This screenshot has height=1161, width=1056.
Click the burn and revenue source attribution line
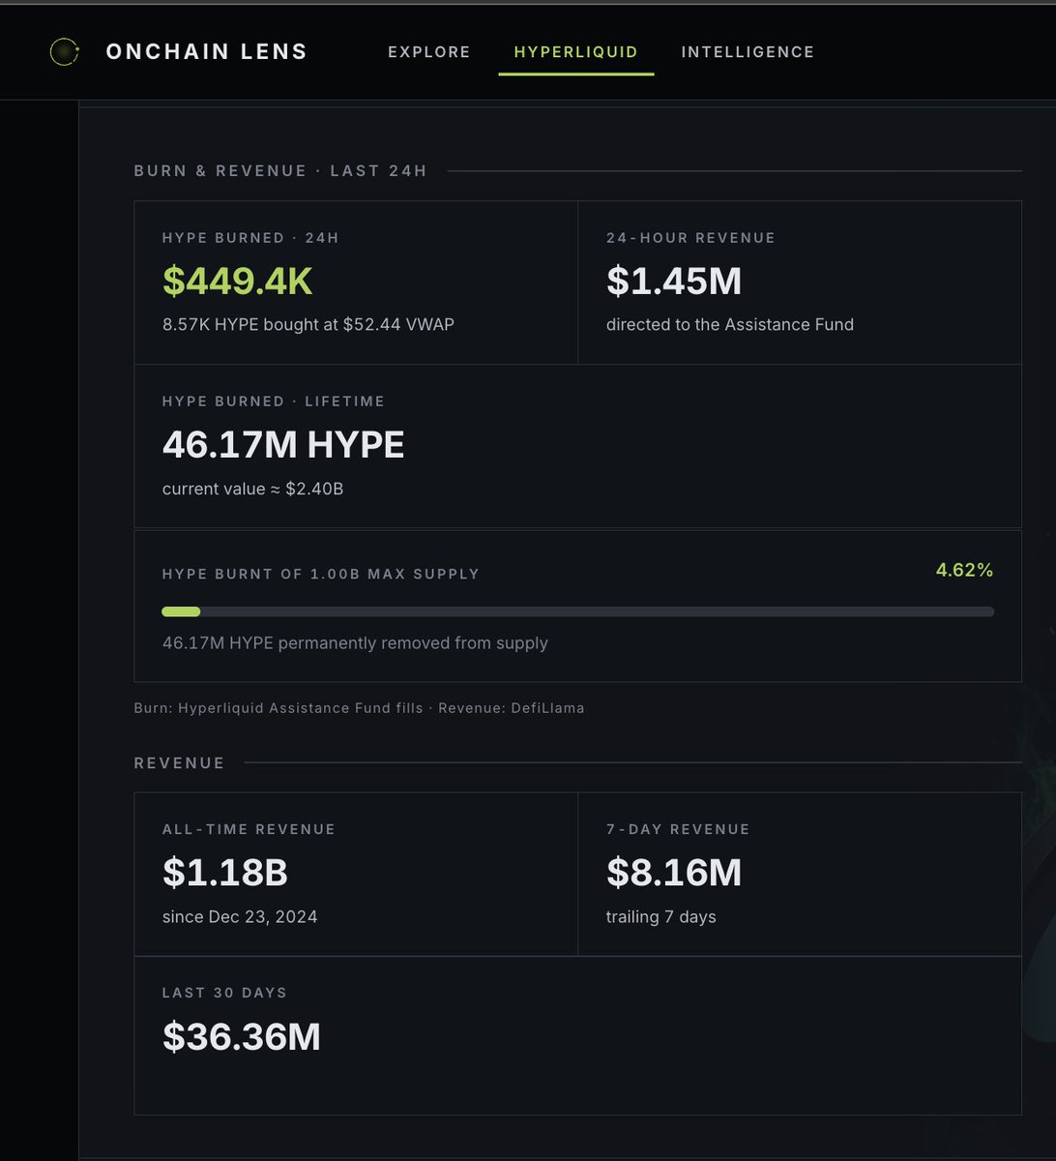(x=359, y=708)
